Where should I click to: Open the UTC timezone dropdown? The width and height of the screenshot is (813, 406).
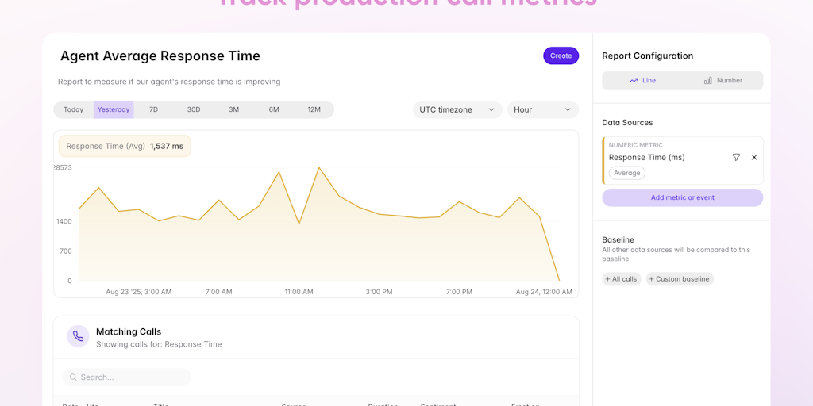(457, 109)
